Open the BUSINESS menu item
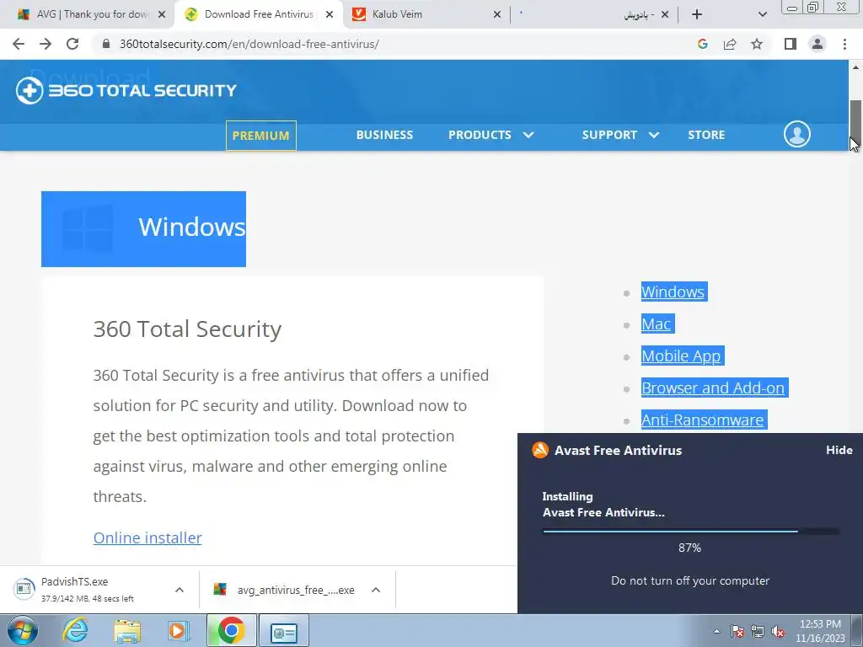 (384, 135)
